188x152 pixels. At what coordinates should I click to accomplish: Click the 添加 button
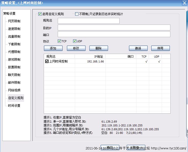click(x=53, y=48)
